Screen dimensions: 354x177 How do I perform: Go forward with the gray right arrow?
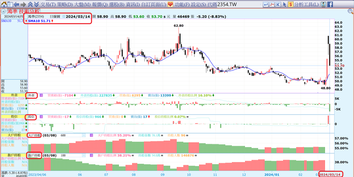point(23,5)
